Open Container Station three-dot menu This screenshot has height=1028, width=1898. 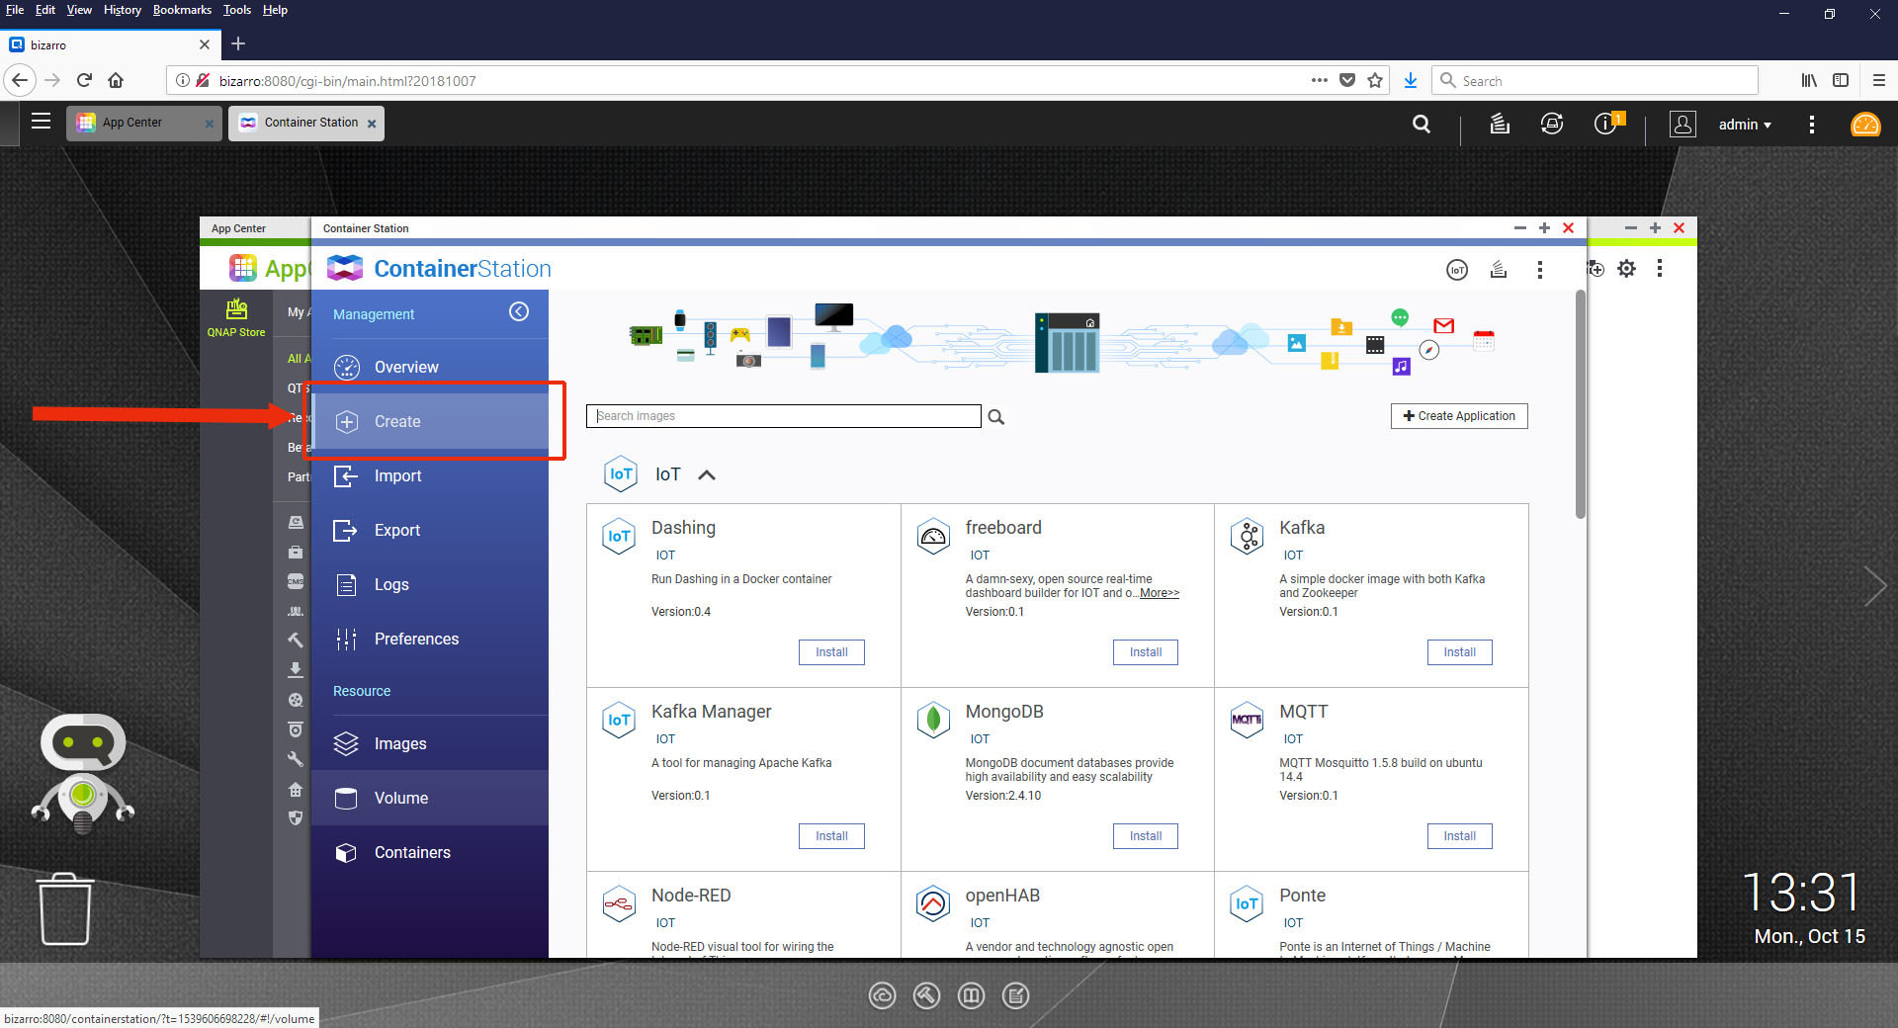point(1539,270)
